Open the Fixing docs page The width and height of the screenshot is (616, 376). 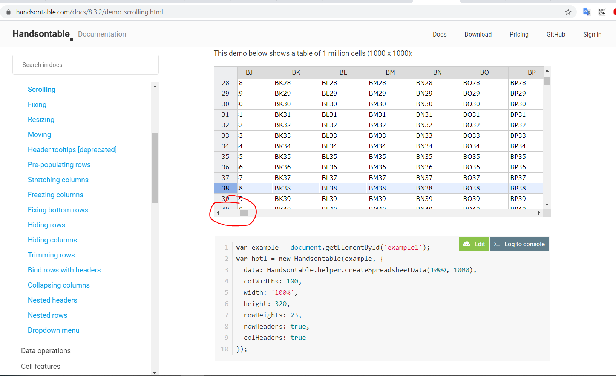[37, 104]
